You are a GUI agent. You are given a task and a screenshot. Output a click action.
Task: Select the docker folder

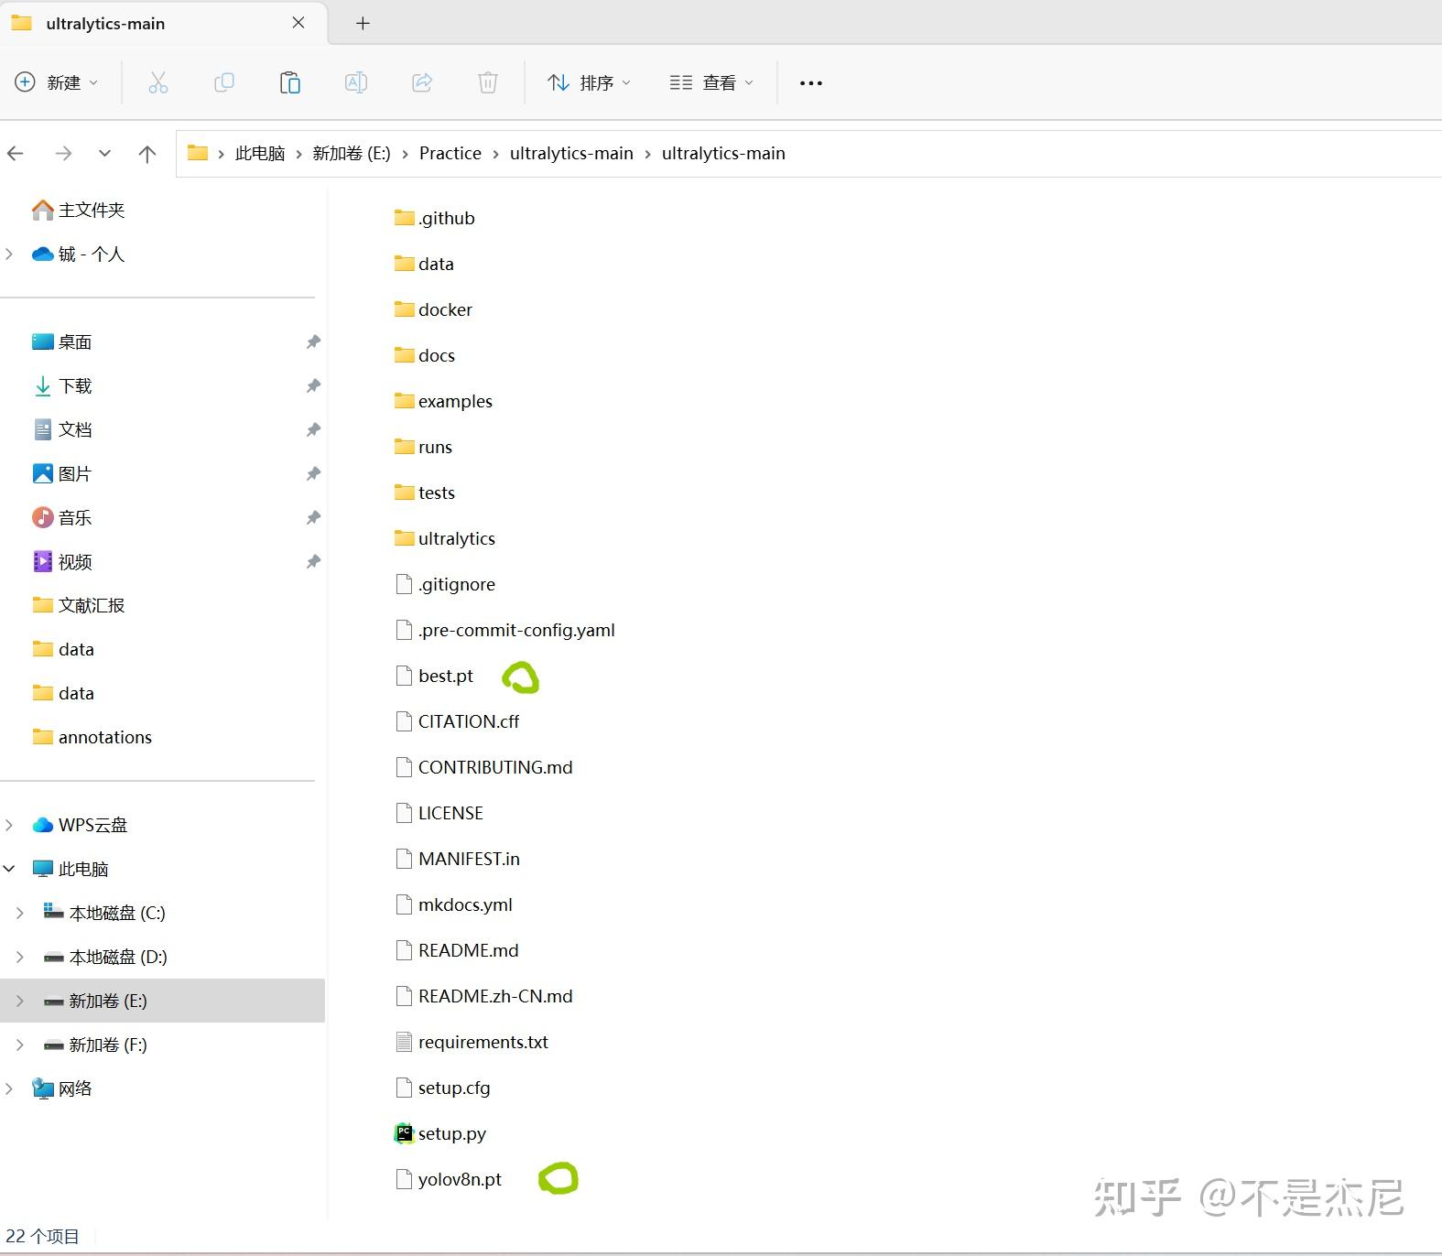tap(433, 309)
